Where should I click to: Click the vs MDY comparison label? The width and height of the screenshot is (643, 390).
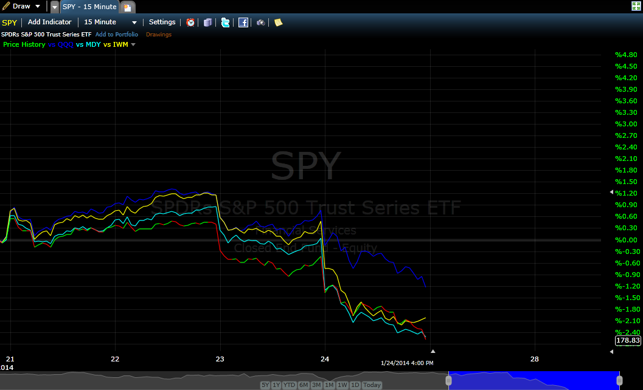coord(88,44)
